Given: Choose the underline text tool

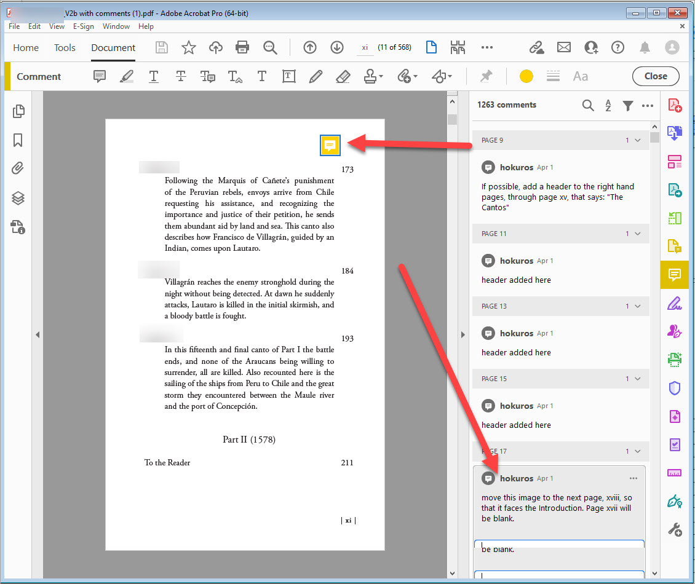Looking at the screenshot, I should pos(154,76).
